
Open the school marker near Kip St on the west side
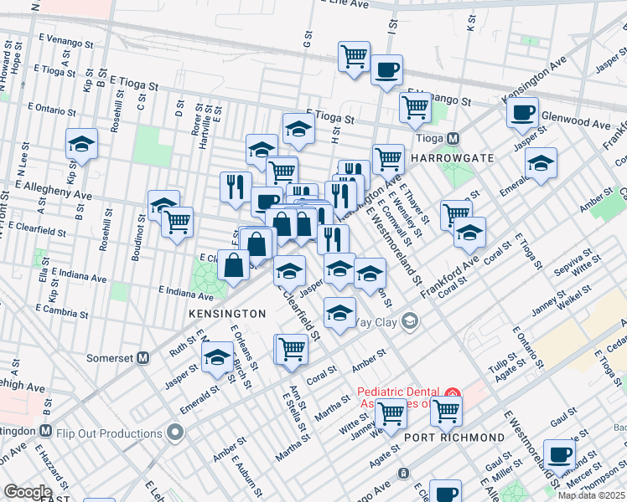[81, 144]
